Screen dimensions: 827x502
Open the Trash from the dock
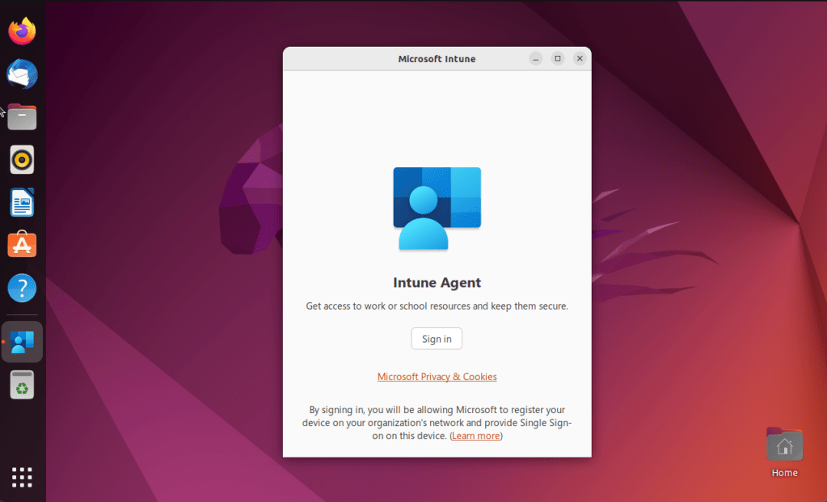pyautogui.click(x=22, y=385)
